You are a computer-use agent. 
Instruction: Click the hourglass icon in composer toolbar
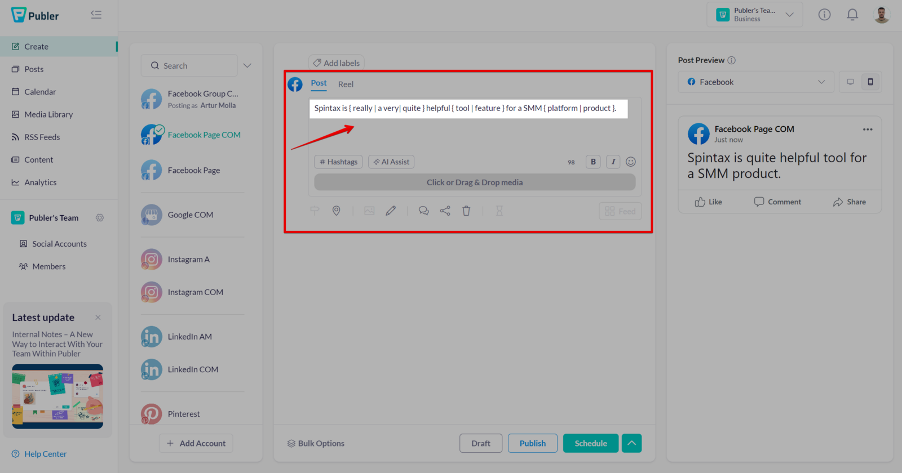coord(499,211)
